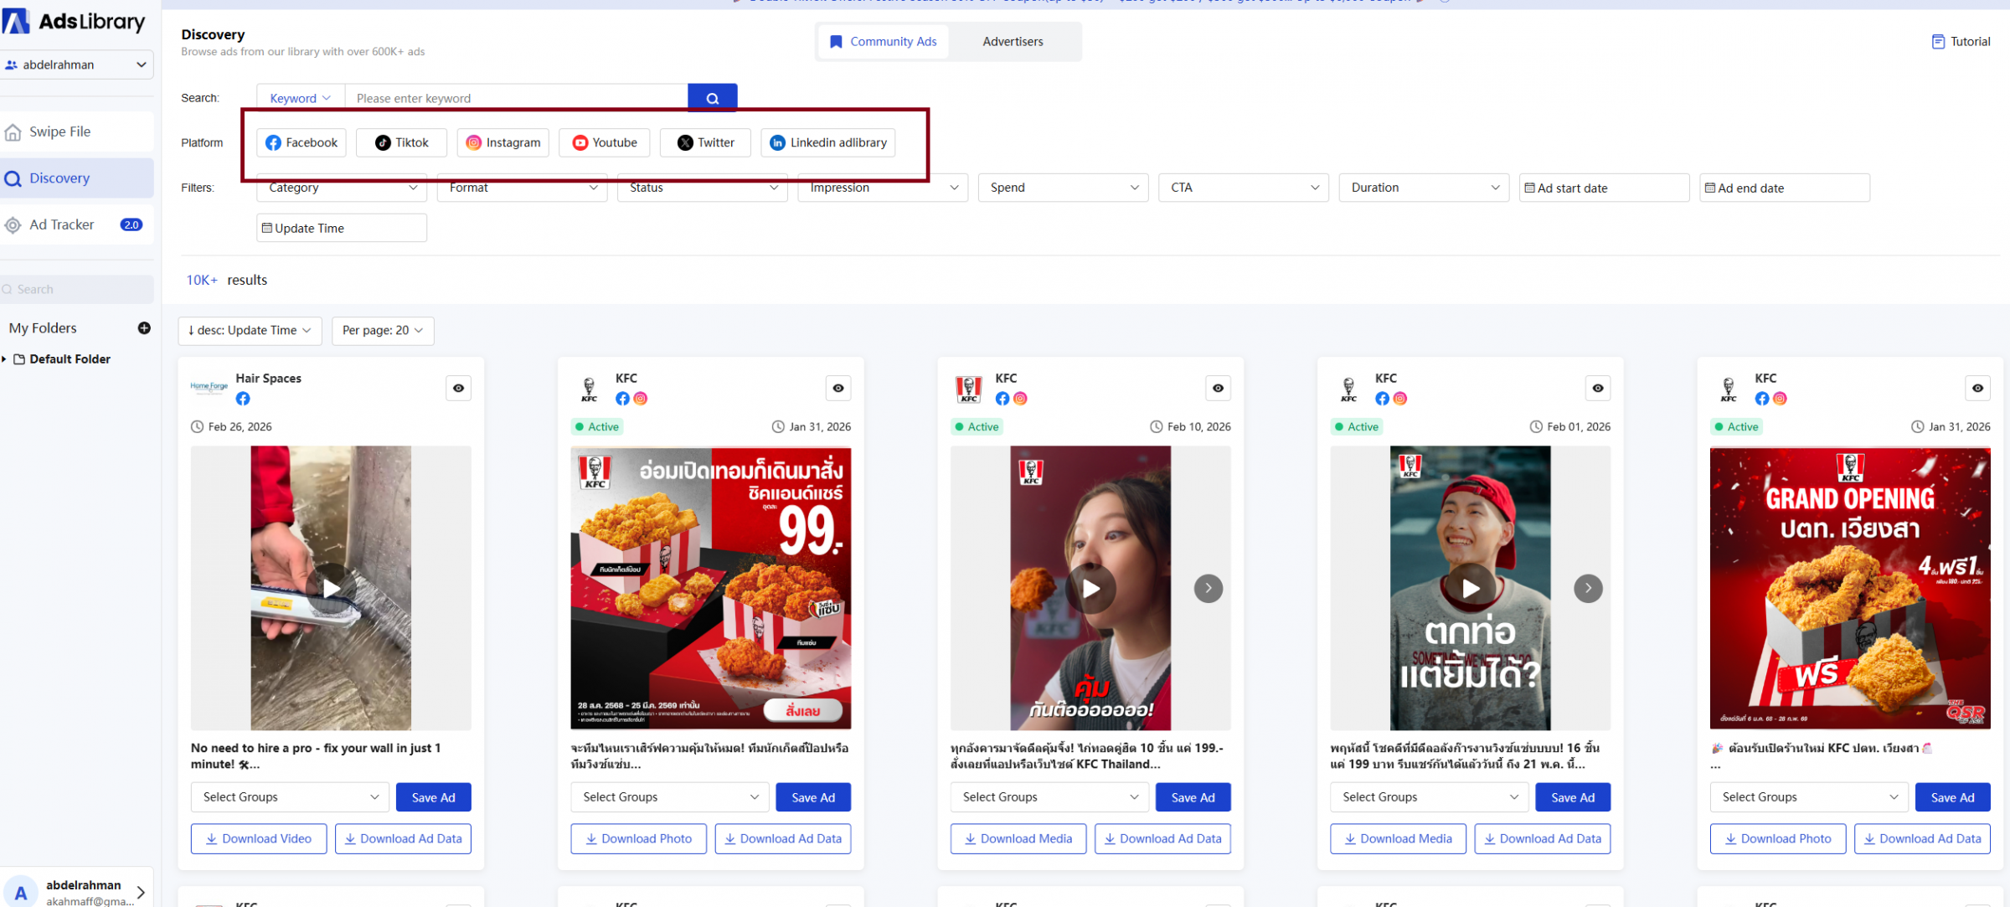The height and width of the screenshot is (907, 2010).
Task: Click Download Photo on KFC 99 ad
Action: 638,838
